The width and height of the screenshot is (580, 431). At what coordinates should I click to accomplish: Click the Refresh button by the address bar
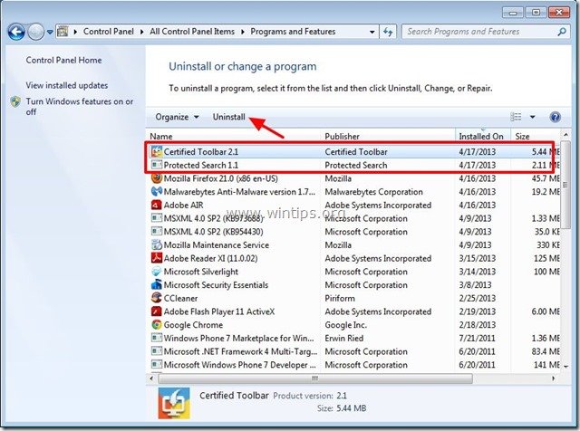click(x=388, y=32)
